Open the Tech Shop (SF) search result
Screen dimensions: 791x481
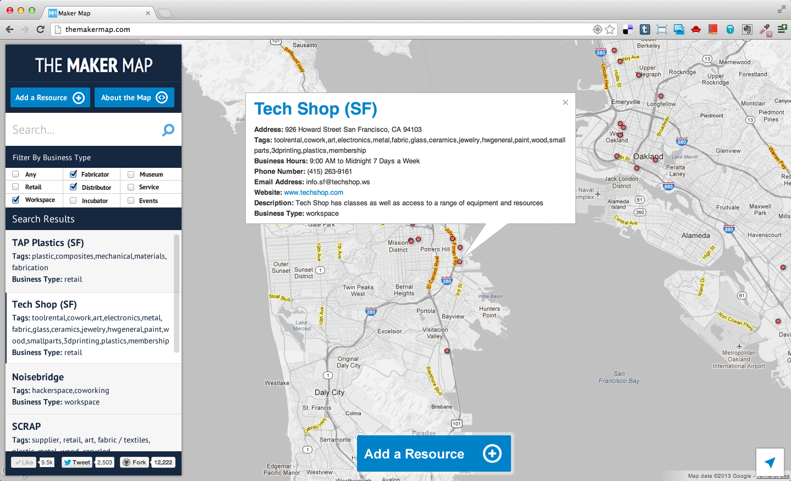pyautogui.click(x=45, y=304)
